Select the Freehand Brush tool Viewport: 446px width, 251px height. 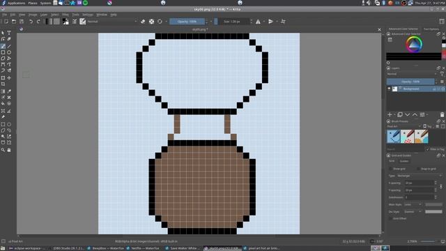pyautogui.click(x=3, y=47)
